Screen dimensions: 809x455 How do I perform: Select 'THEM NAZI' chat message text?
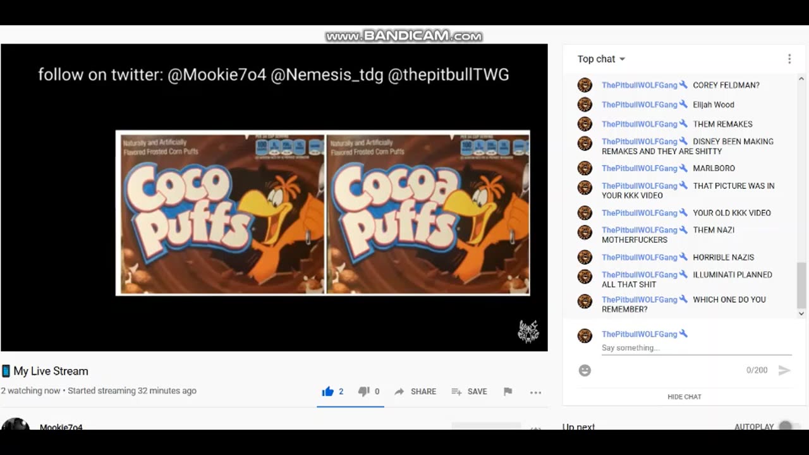coord(668,235)
